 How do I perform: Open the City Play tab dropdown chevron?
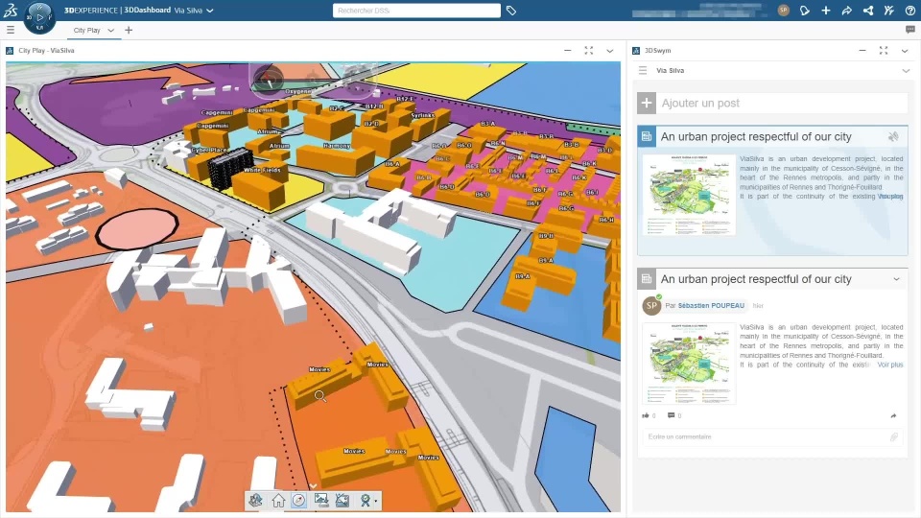[x=111, y=31]
